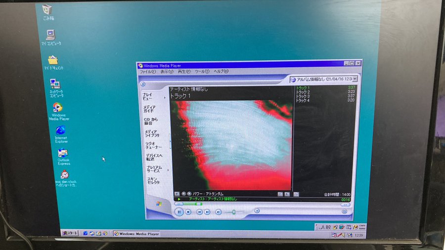The image size is (445, 250).
Task: Stop playback in Media Player
Action: pos(188,212)
